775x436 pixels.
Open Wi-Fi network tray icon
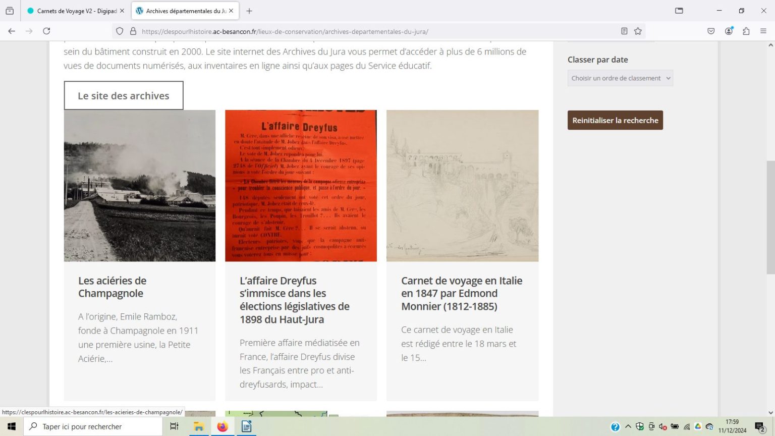pos(687,427)
